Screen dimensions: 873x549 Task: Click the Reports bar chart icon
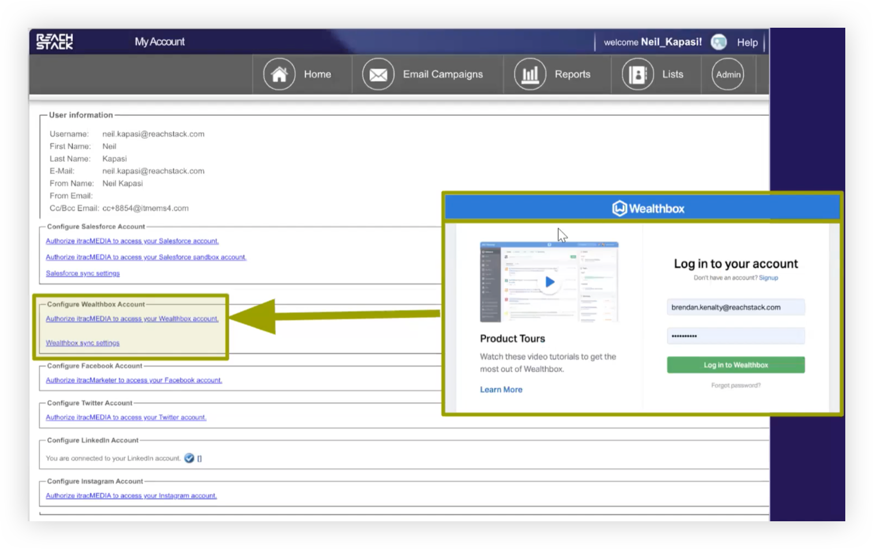coord(530,74)
